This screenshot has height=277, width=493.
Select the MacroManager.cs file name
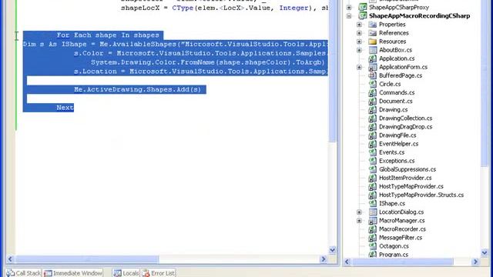pyautogui.click(x=402, y=221)
